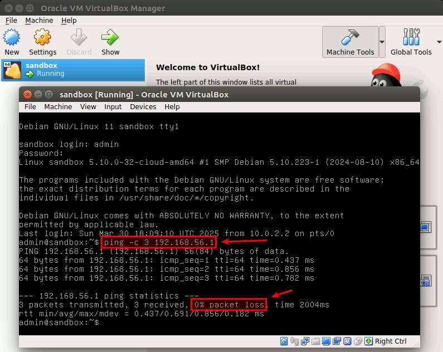Click the display monitor status icon
This screenshot has height=352, width=443.
click(326, 341)
